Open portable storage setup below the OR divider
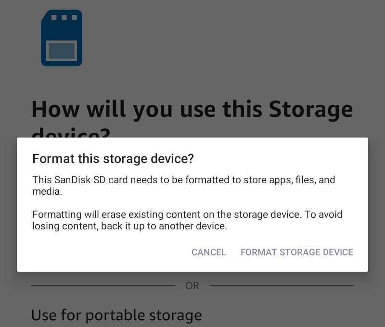Image resolution: width=385 pixels, height=327 pixels. [x=116, y=315]
